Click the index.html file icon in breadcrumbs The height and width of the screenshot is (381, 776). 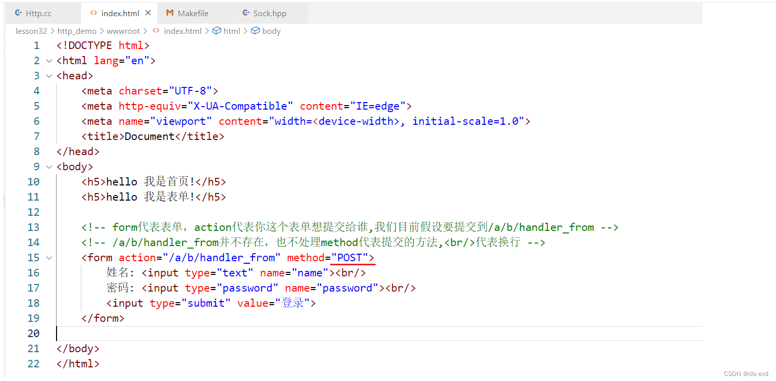[157, 31]
